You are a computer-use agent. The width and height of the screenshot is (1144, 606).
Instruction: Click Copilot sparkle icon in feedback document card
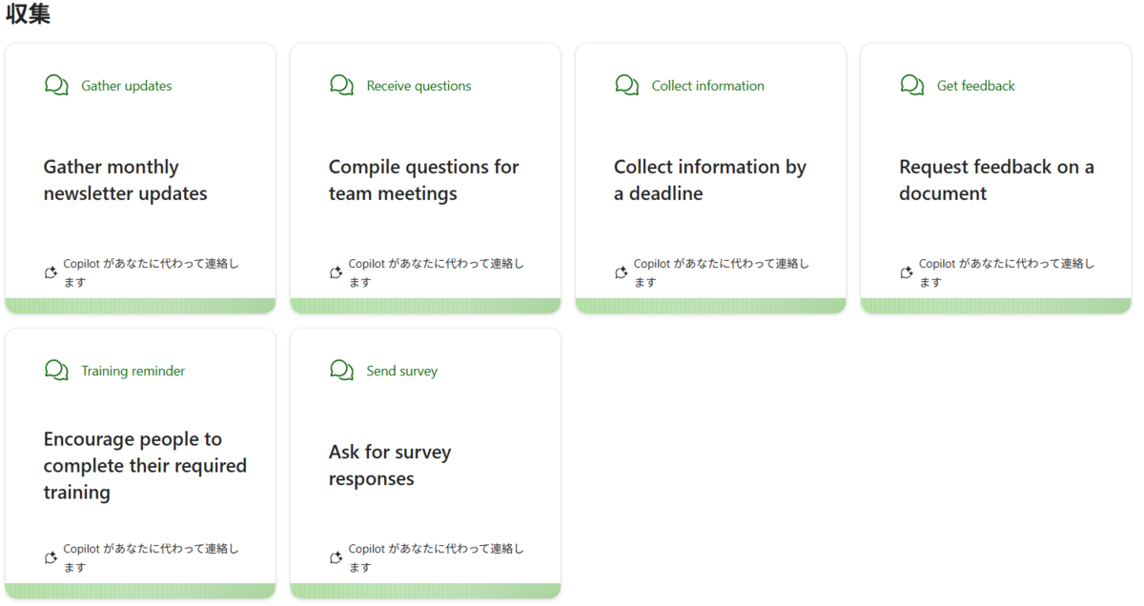(907, 273)
